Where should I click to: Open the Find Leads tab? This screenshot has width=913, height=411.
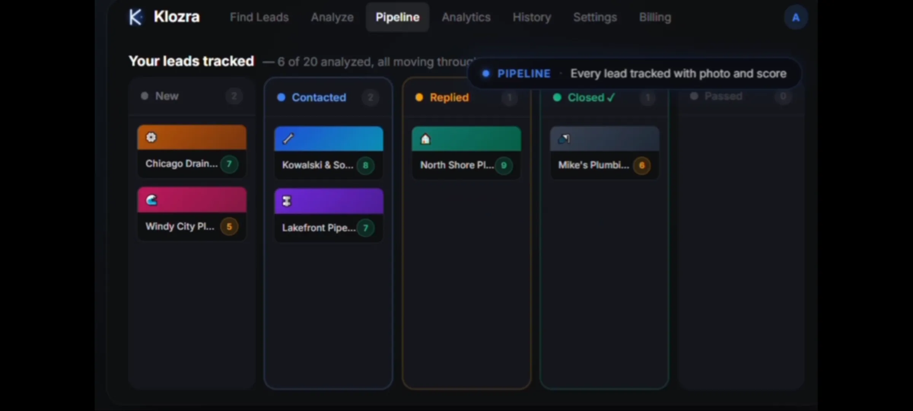[259, 17]
